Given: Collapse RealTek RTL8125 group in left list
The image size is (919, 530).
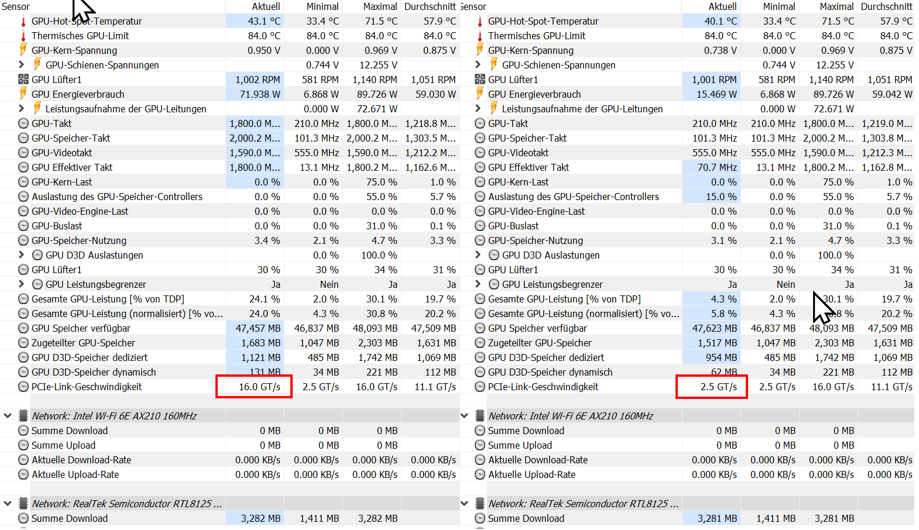Looking at the screenshot, I should pos(8,504).
